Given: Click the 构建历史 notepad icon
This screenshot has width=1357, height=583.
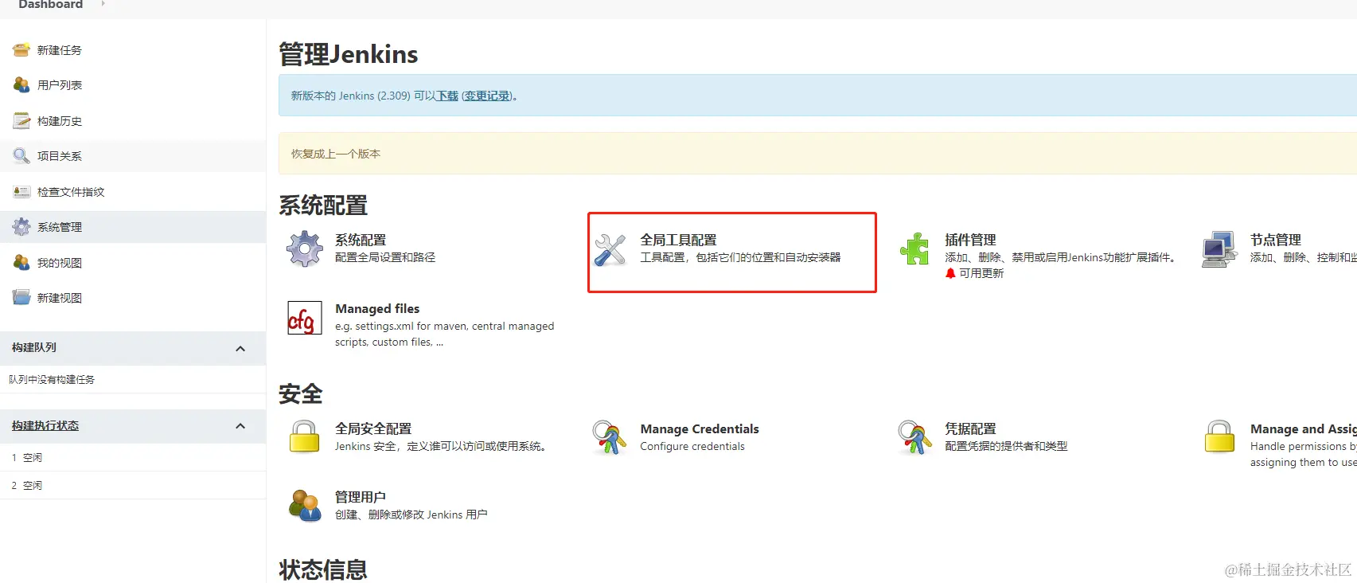Looking at the screenshot, I should tap(21, 120).
